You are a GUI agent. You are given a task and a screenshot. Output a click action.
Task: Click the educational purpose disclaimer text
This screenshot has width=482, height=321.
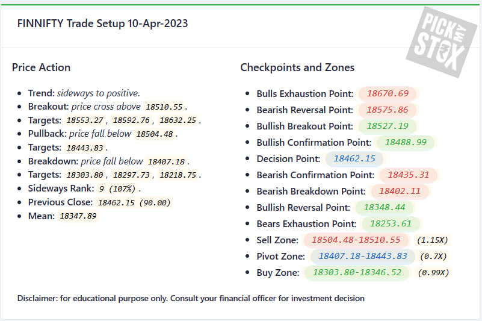pyautogui.click(x=191, y=299)
